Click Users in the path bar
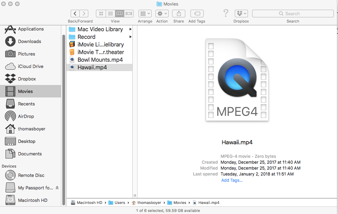 tap(117, 203)
